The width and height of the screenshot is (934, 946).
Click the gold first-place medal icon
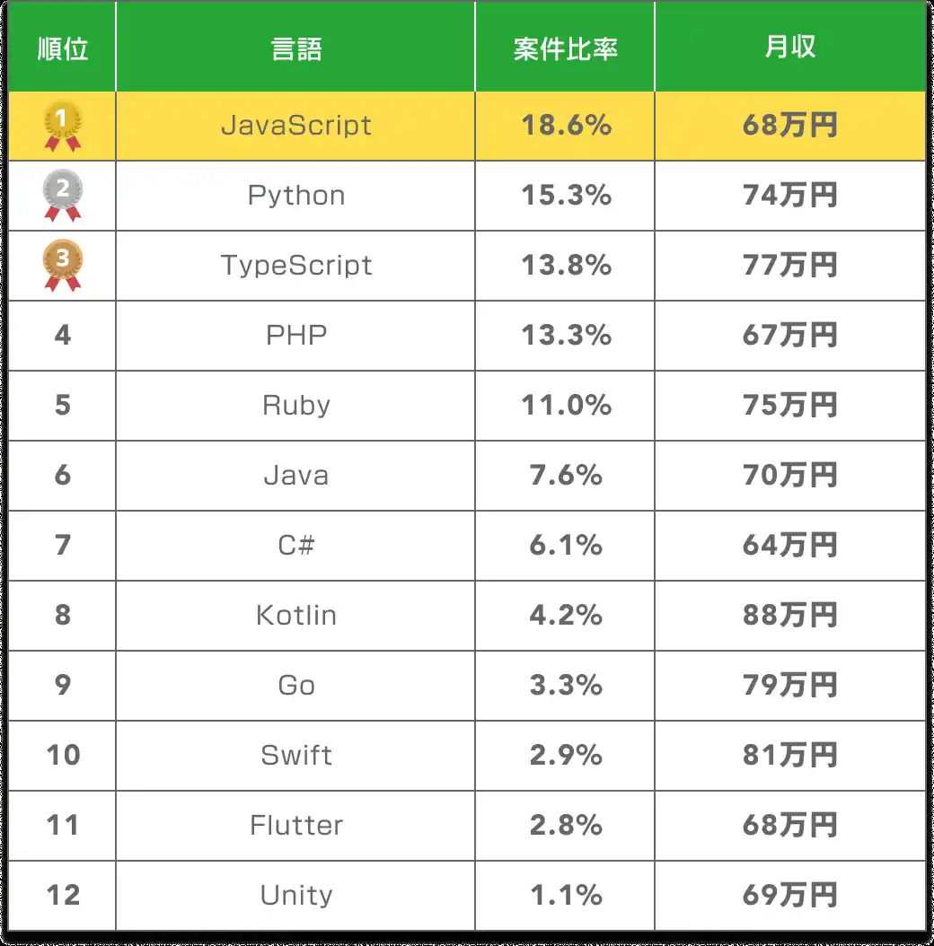pyautogui.click(x=63, y=126)
